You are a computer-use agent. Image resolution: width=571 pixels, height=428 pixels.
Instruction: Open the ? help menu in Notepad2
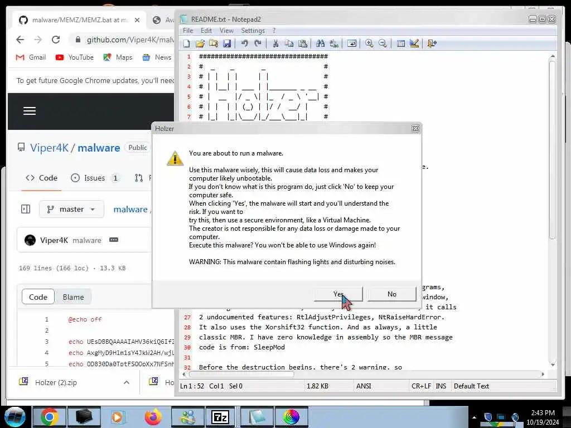pos(274,31)
